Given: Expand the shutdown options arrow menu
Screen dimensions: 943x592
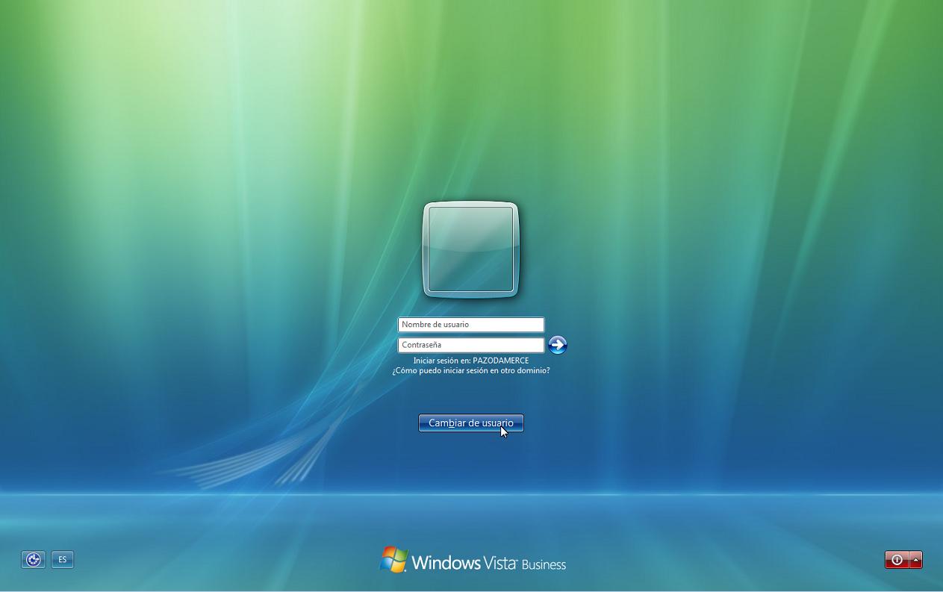Looking at the screenshot, I should (915, 560).
